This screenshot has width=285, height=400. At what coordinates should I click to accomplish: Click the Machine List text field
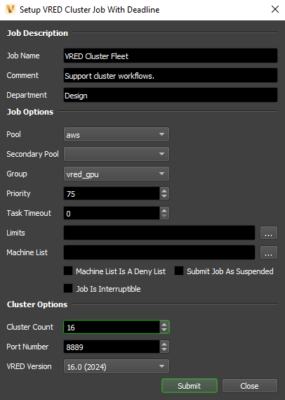point(159,252)
